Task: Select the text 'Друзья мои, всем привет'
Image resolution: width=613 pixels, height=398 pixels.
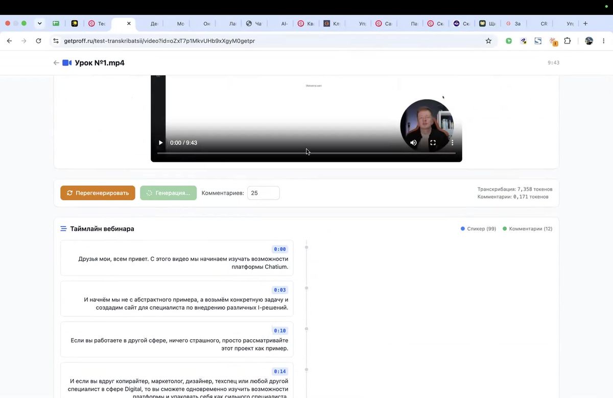Action: coord(113,259)
